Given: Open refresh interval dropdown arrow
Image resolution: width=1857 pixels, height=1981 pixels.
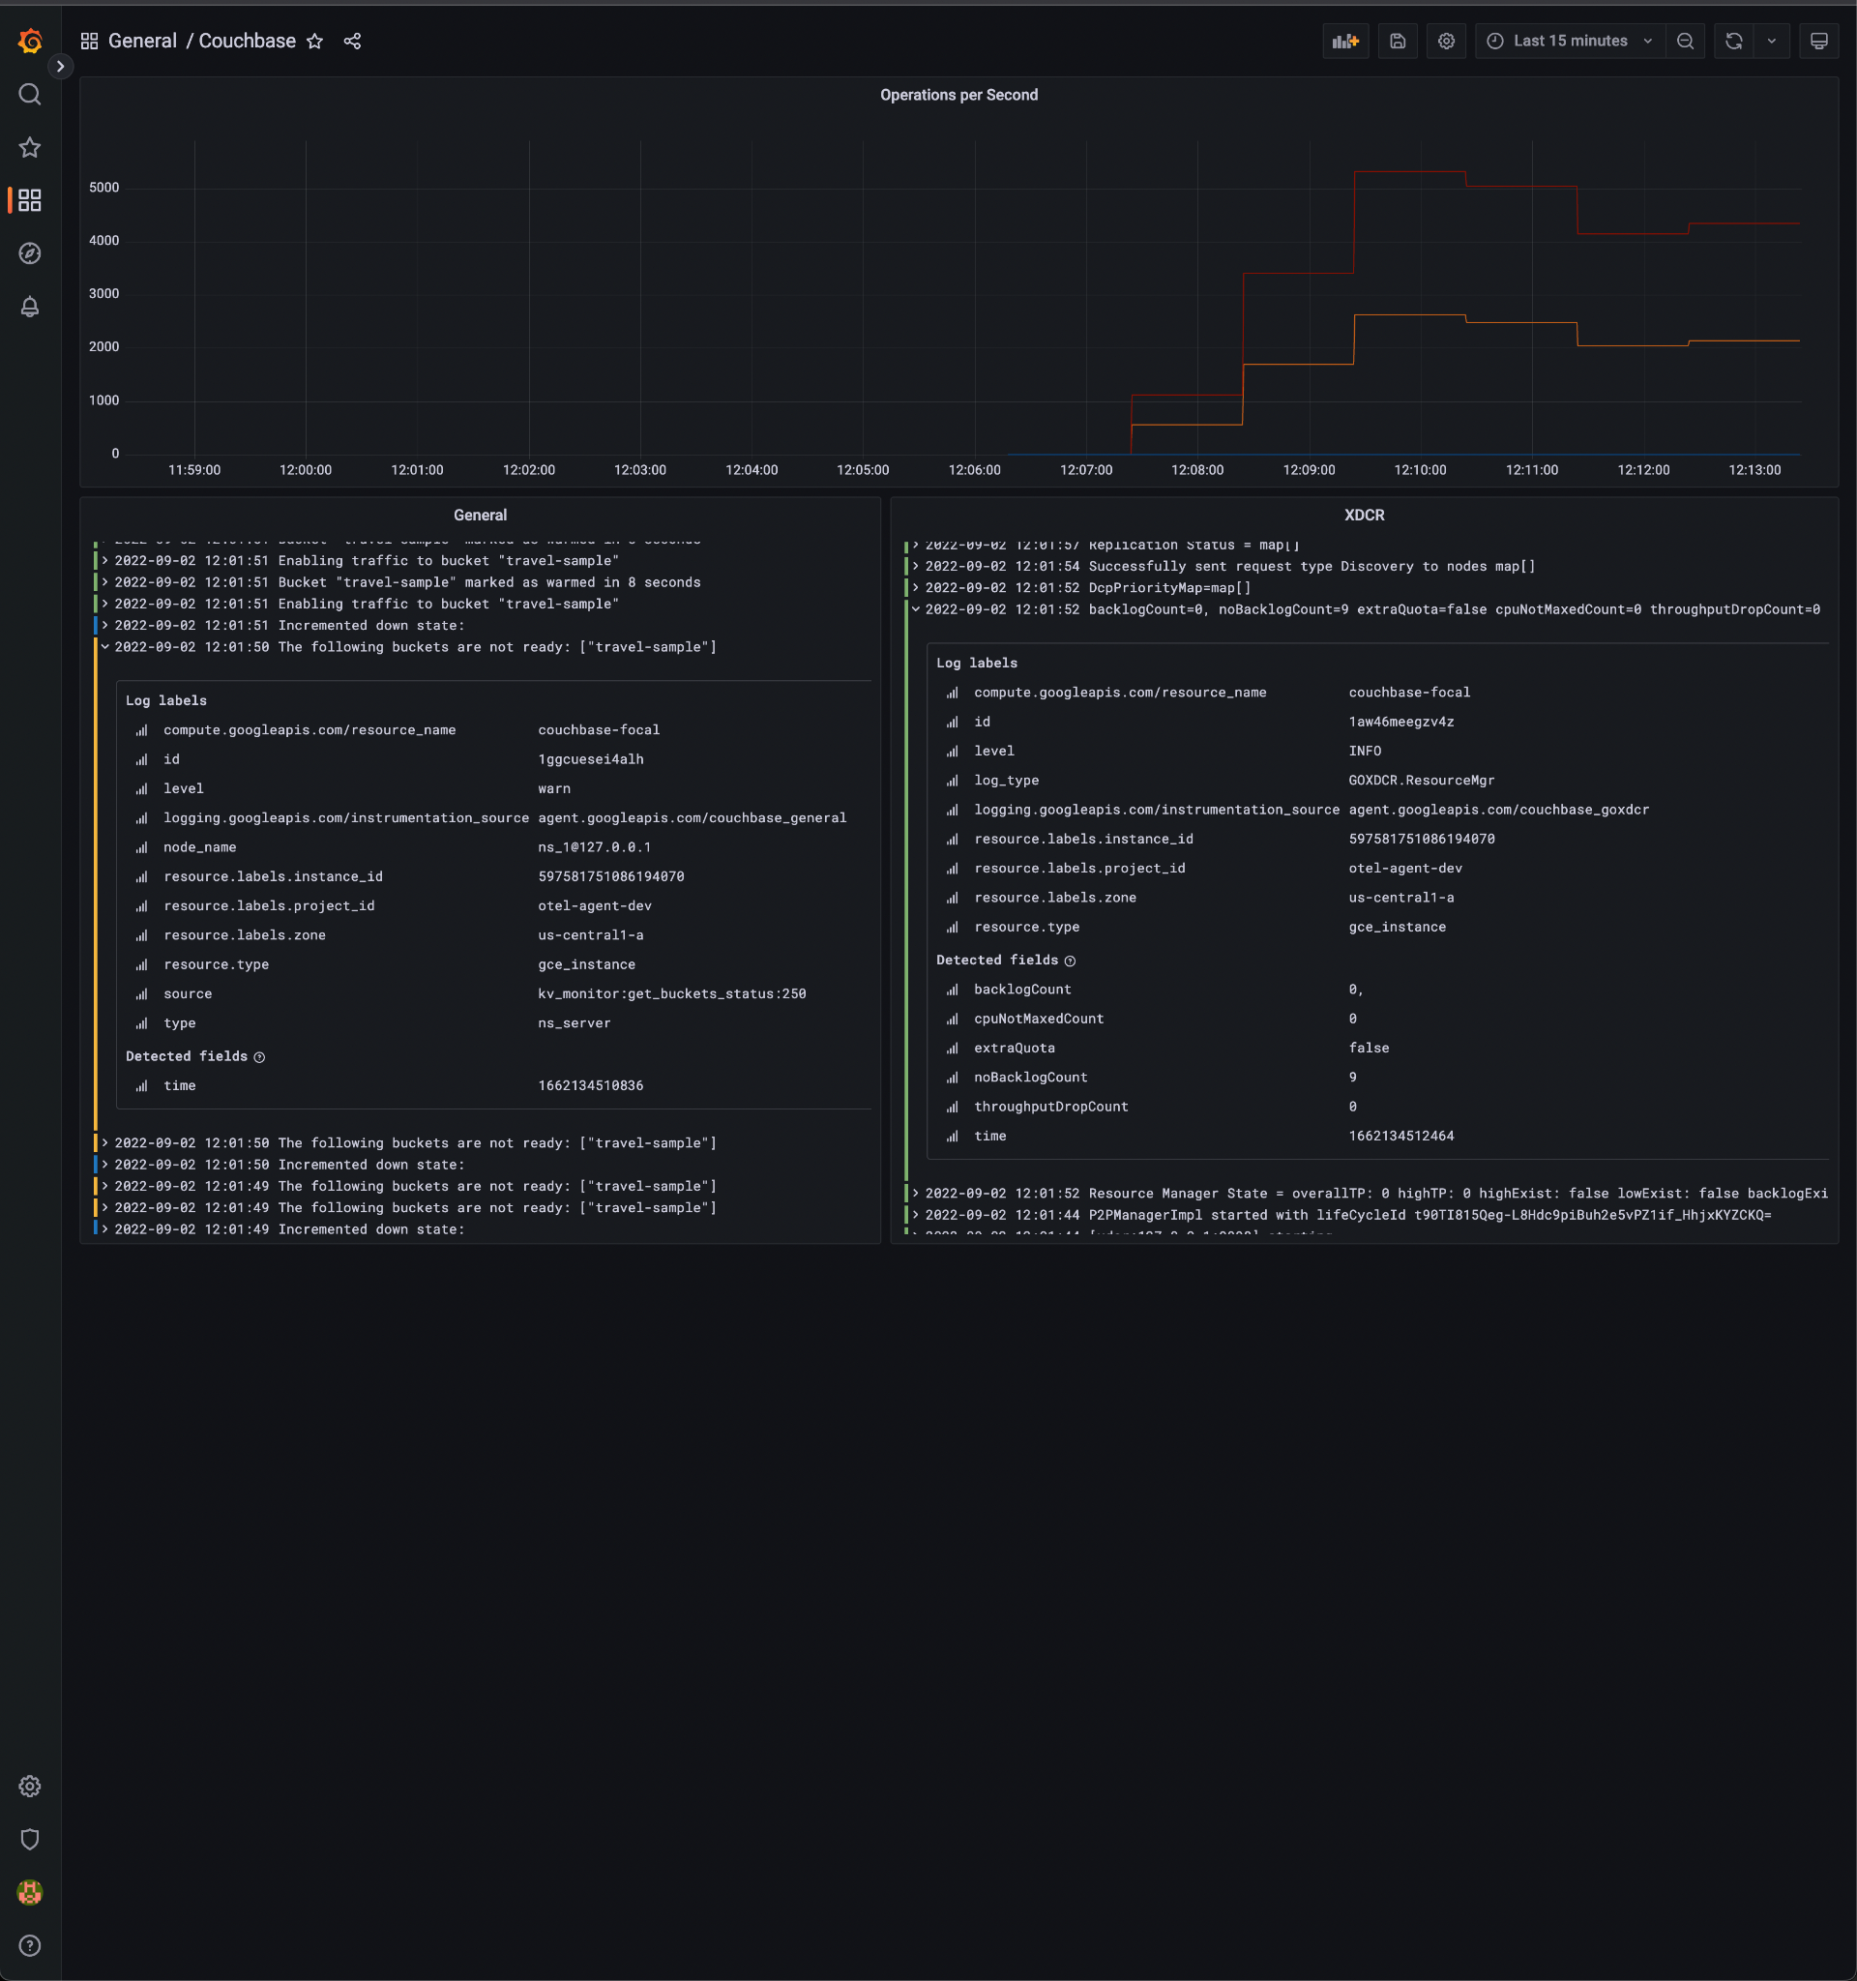Looking at the screenshot, I should (x=1771, y=41).
